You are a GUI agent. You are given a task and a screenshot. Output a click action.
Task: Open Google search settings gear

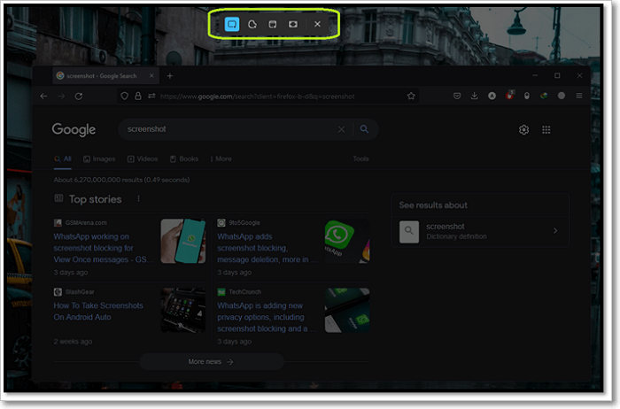point(523,130)
